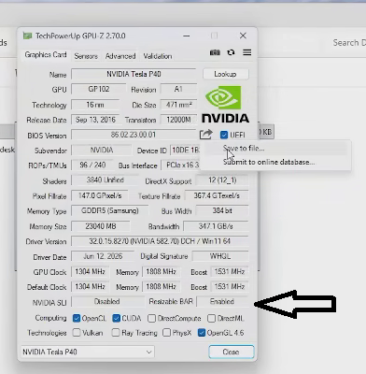Click the screenshot camera icon
Image resolution: width=366 pixels, height=374 pixels.
click(215, 52)
